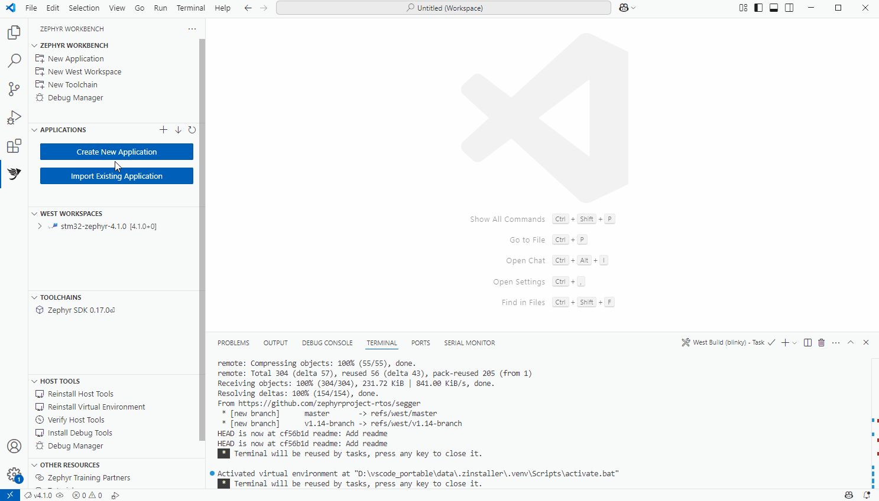The image size is (879, 501).
Task: Kill the terminal with the trash icon
Action: tap(821, 342)
